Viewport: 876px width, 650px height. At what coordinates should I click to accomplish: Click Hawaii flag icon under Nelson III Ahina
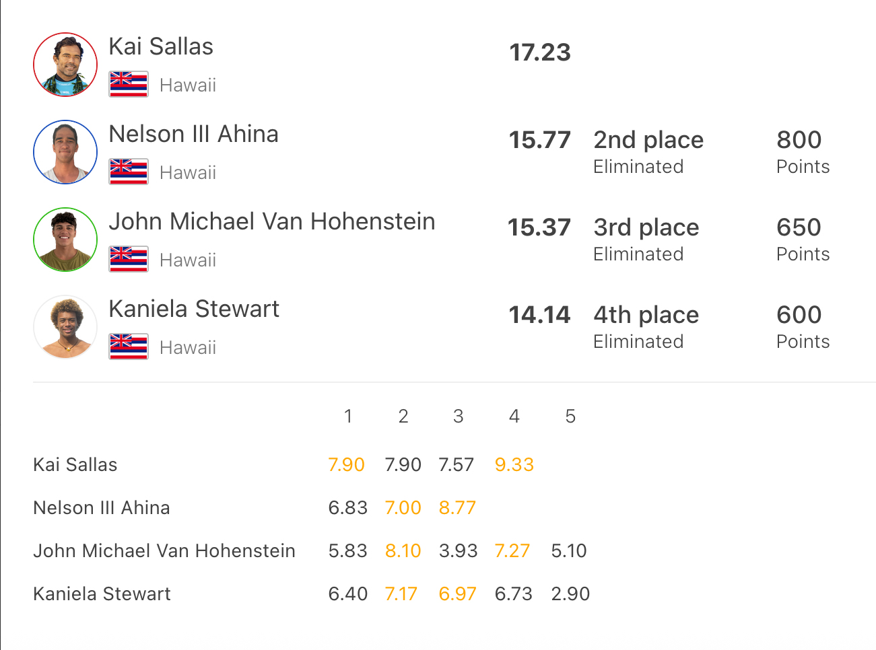point(129,172)
